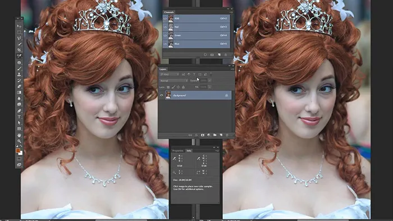
Task: Add layer mask icon
Action: coord(203,135)
